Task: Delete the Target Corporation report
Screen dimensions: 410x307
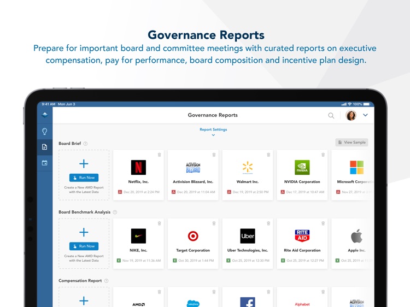Action: pos(214,223)
